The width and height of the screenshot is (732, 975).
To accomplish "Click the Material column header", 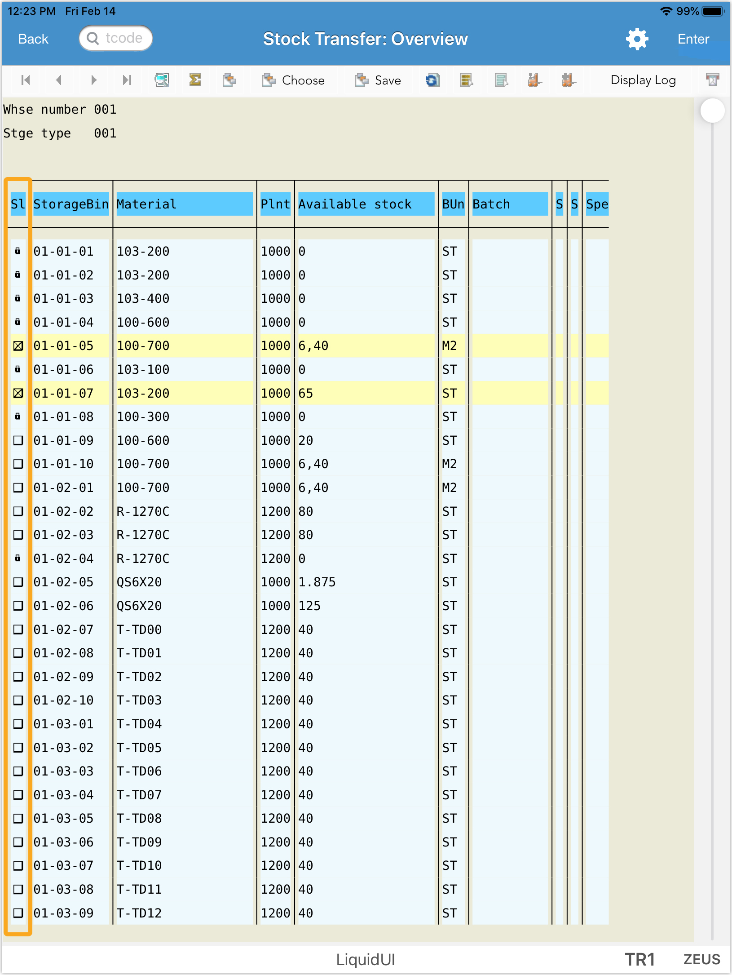I will (184, 204).
